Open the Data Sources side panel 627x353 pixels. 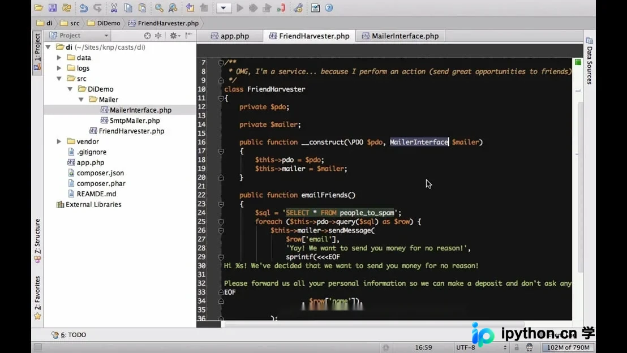[590, 61]
